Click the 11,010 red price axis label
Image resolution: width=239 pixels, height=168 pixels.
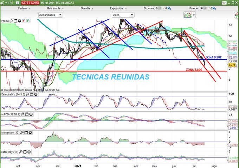click(x=233, y=48)
